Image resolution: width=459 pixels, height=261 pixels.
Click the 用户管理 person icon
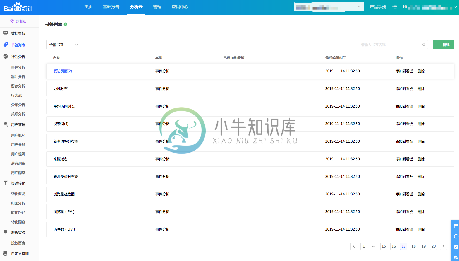tap(6, 124)
